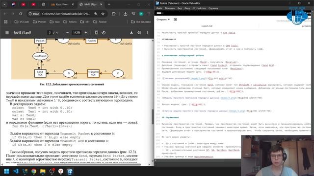Download the lab12 PDF from viewer toolbar
This screenshot has width=314, height=176.
131,33
